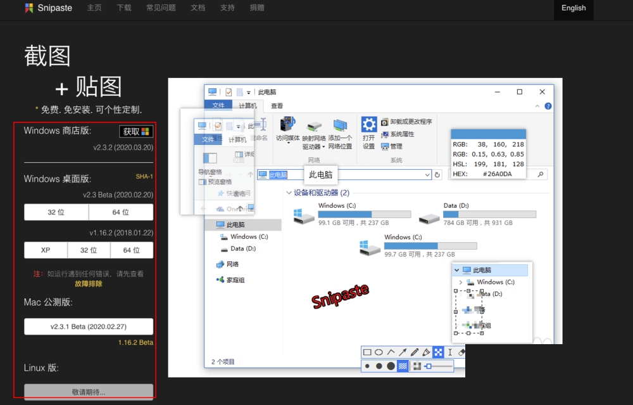The height and width of the screenshot is (405, 633).
Task: Click the 添加一个网络位置 ribbon icon
Action: tap(340, 134)
